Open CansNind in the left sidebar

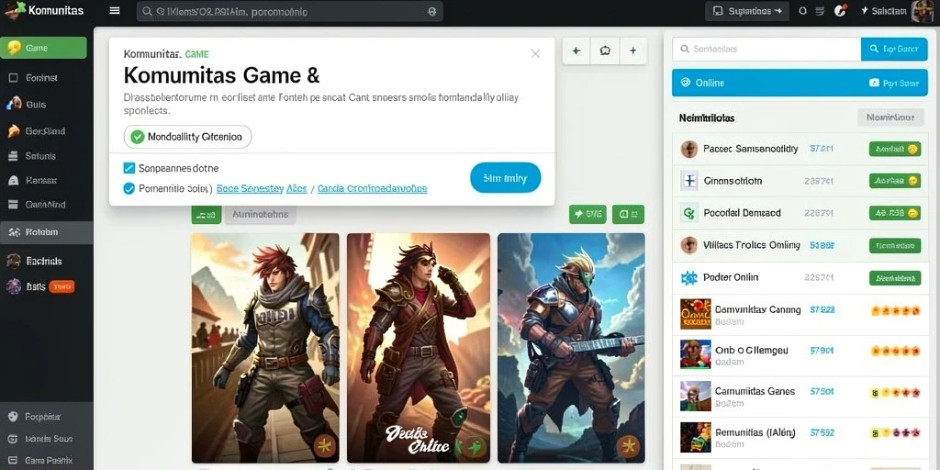click(x=46, y=205)
